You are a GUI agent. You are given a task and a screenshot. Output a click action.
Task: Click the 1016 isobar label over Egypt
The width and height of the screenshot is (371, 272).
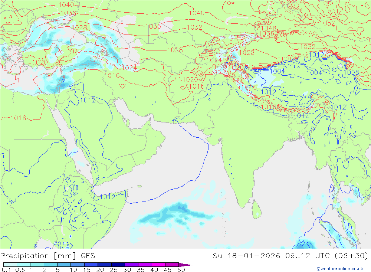coord(18,118)
